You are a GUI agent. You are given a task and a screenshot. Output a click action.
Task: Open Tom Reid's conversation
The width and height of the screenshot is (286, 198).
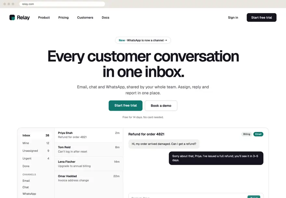[x=89, y=149]
